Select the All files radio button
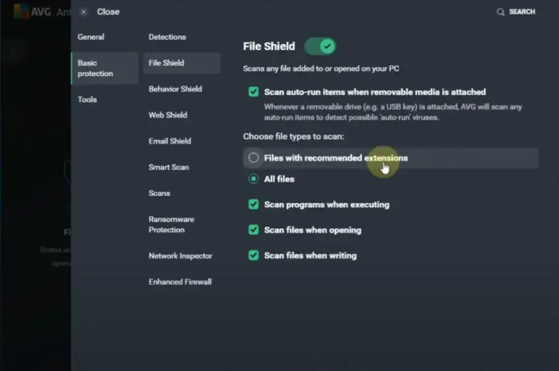559x371 pixels. tap(253, 179)
